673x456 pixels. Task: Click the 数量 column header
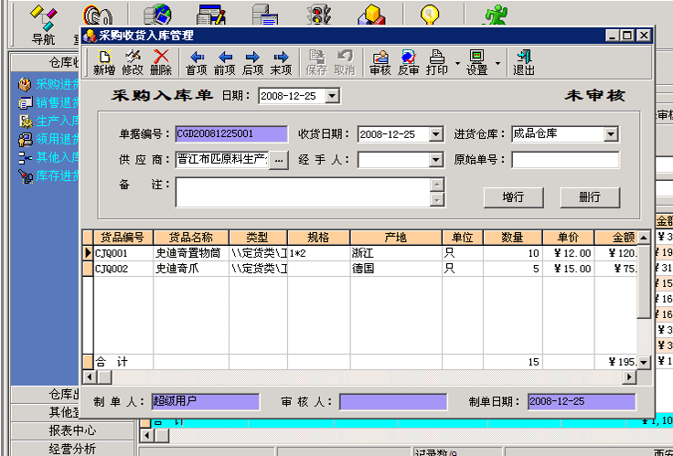[513, 238]
